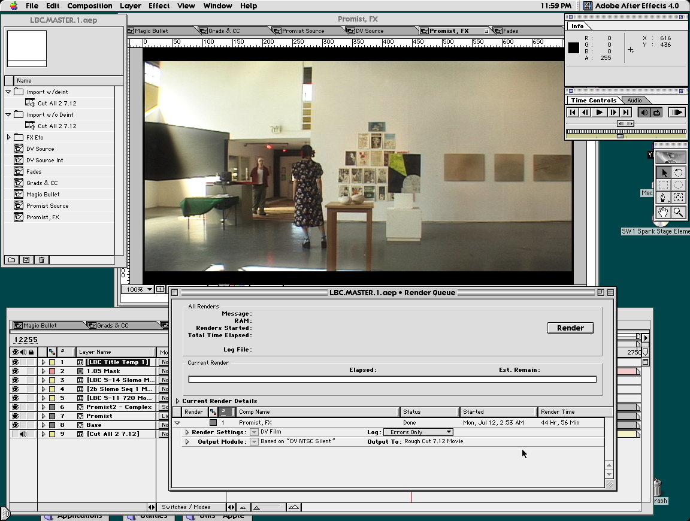Click pink label swatch of 1.85 Mask layer

[52, 371]
